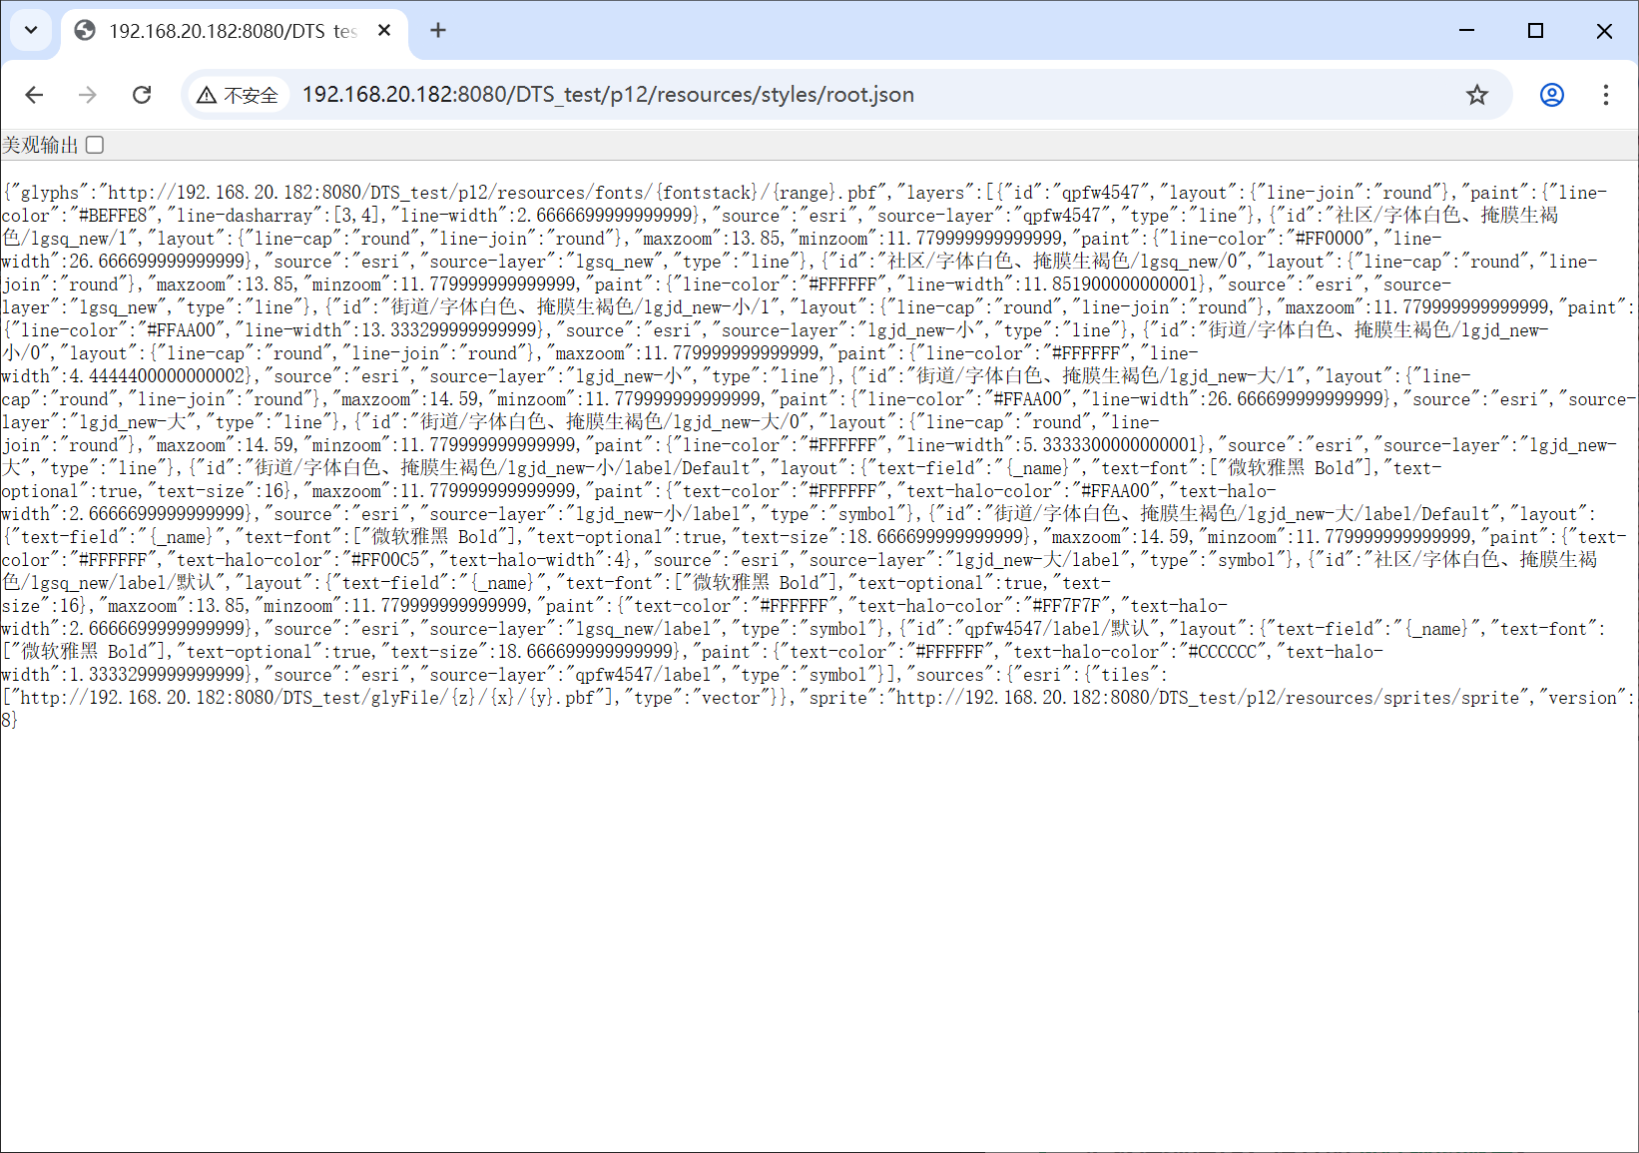Click the 不安全 site security indicator
Screen dimensions: 1639x1153
[x=238, y=95]
